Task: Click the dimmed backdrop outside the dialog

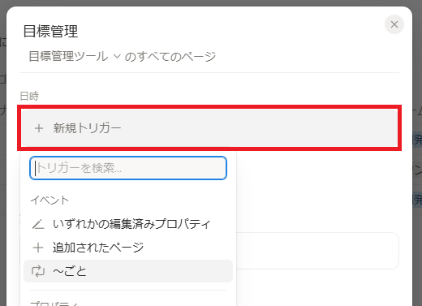Action: point(3,162)
